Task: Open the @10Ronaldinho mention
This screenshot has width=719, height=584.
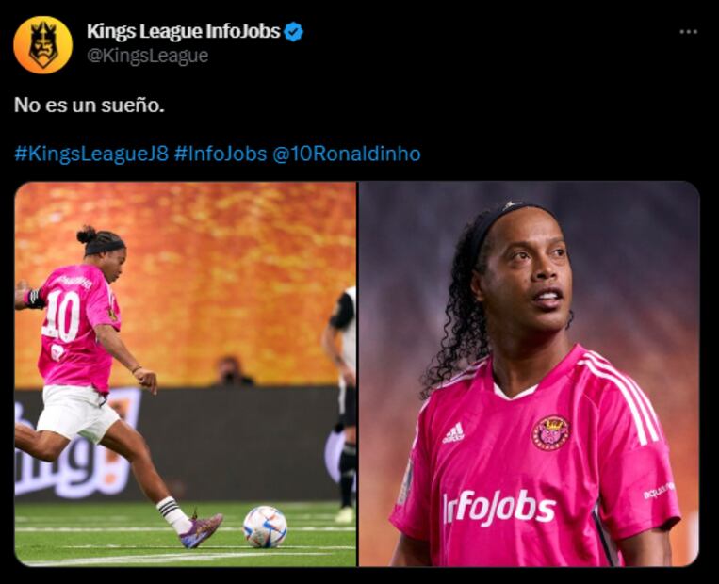Action: 347,154
